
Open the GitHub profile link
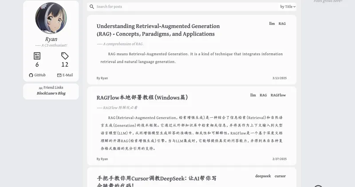pos(37,75)
